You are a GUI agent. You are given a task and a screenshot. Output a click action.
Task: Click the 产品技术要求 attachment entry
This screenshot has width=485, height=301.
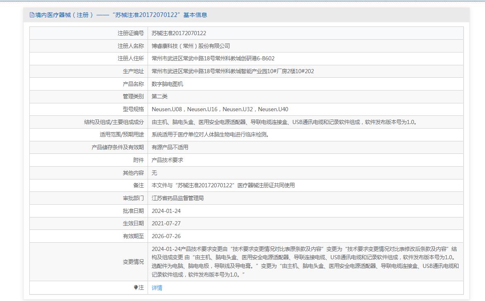point(167,160)
